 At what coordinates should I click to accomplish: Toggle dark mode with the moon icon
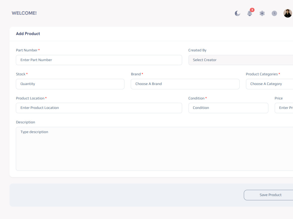tap(237, 13)
